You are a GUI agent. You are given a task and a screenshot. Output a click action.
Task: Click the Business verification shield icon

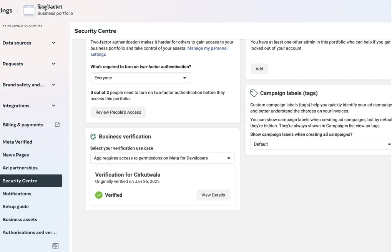pos(93,136)
